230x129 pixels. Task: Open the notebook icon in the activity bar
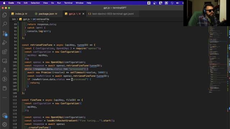coord(5,88)
